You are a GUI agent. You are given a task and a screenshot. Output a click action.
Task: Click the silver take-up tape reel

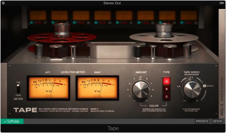pos(164,37)
